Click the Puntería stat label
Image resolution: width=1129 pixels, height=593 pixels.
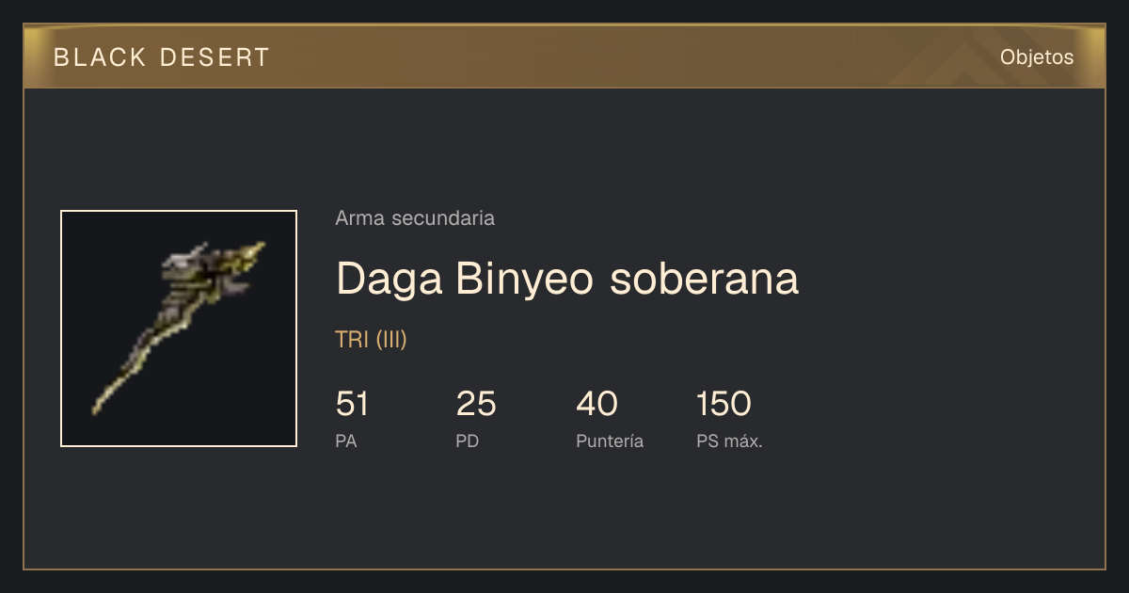tap(610, 441)
